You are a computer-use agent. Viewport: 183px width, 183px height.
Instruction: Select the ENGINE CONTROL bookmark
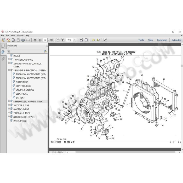click(x=25, y=90)
